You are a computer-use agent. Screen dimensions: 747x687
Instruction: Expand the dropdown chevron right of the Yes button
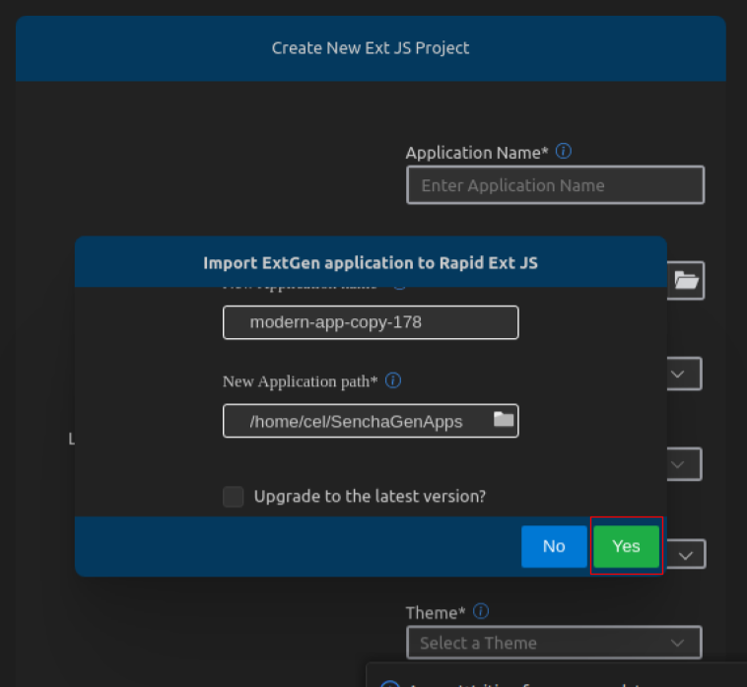(687, 555)
